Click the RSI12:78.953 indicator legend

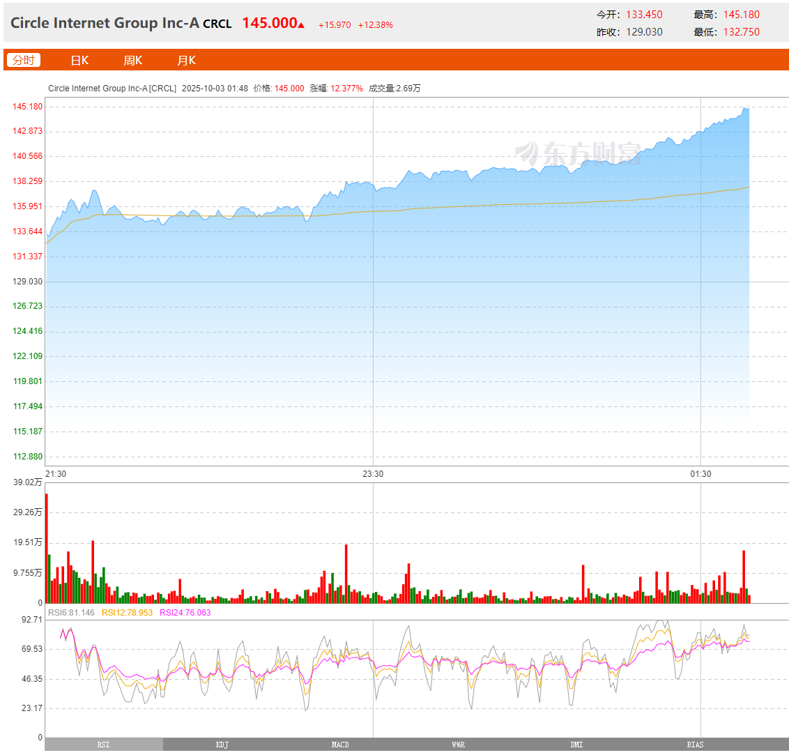(127, 613)
